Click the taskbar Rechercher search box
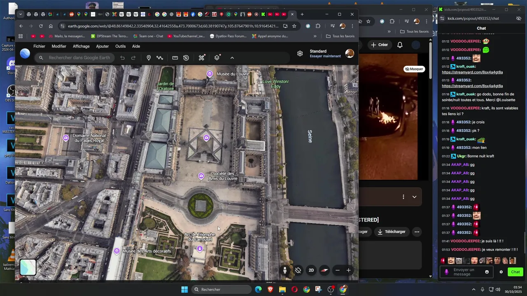This screenshot has height=296, width=527. tap(222, 289)
